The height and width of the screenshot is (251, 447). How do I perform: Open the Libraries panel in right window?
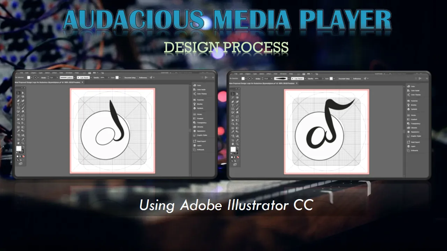tap(413, 128)
